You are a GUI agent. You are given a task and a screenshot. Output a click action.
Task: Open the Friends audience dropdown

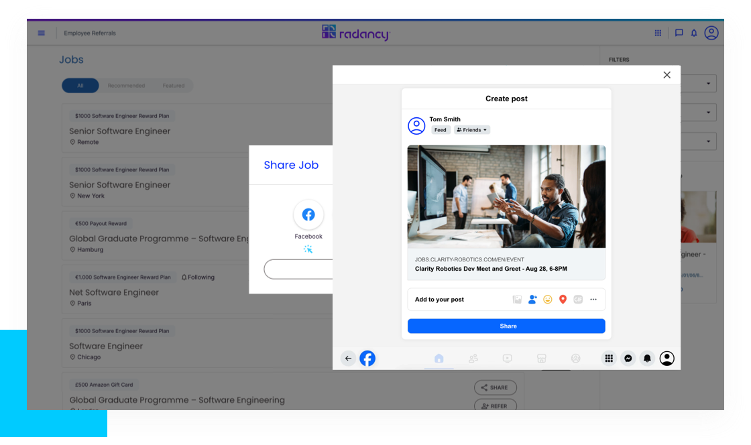[x=472, y=130]
